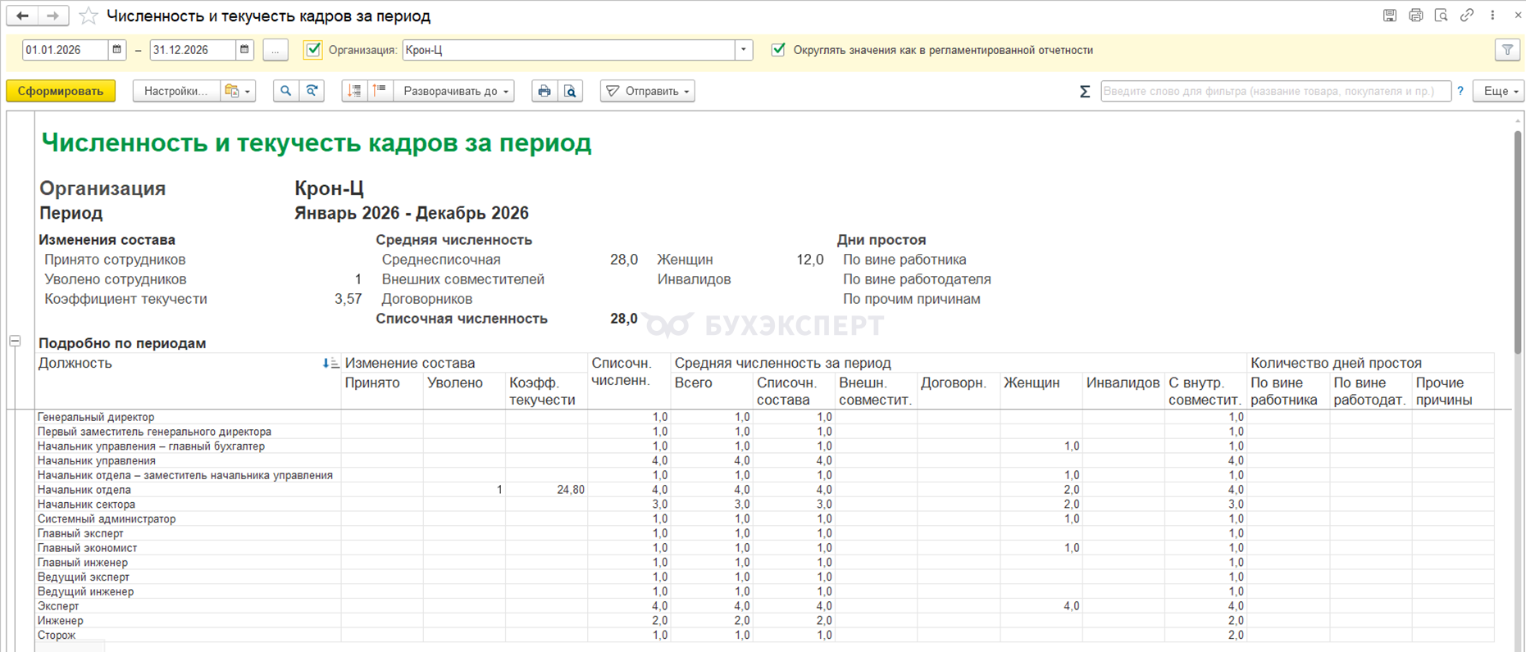Screen dimensions: 1526x652
Task: Uncheck the Организация filter checkbox
Action: [313, 50]
